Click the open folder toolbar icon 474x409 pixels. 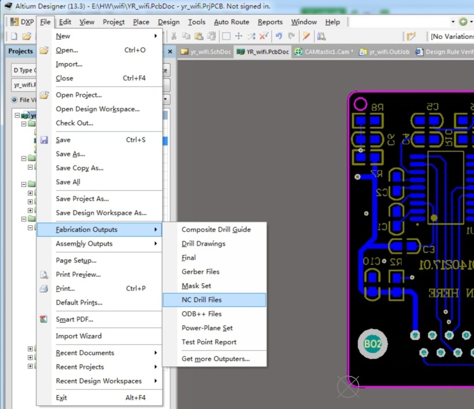[x=27, y=36]
